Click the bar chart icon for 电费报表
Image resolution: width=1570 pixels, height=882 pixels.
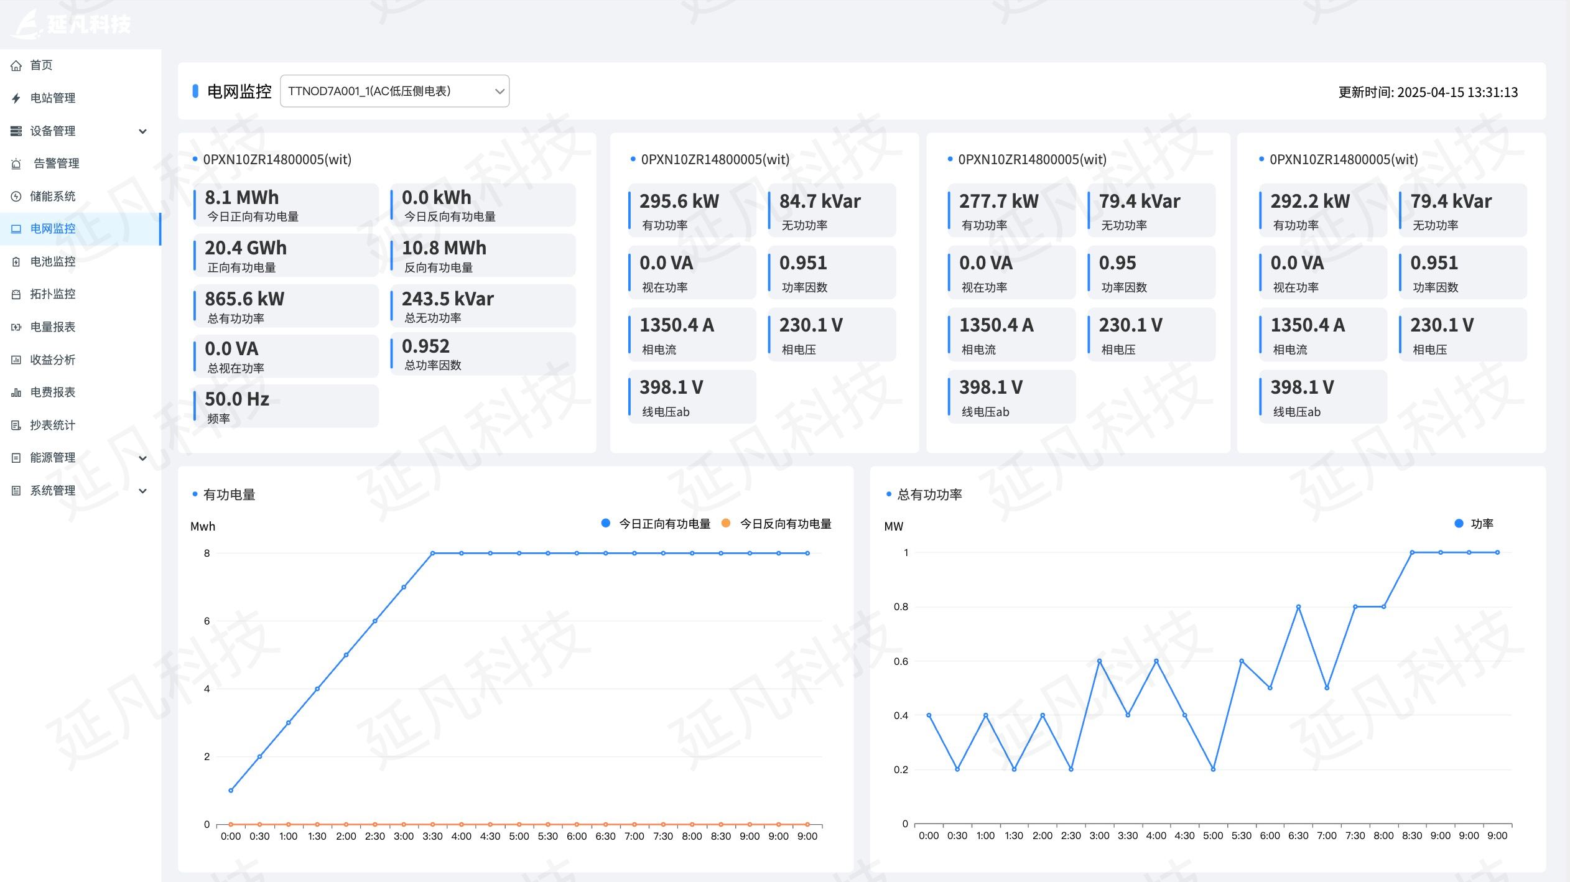click(16, 392)
